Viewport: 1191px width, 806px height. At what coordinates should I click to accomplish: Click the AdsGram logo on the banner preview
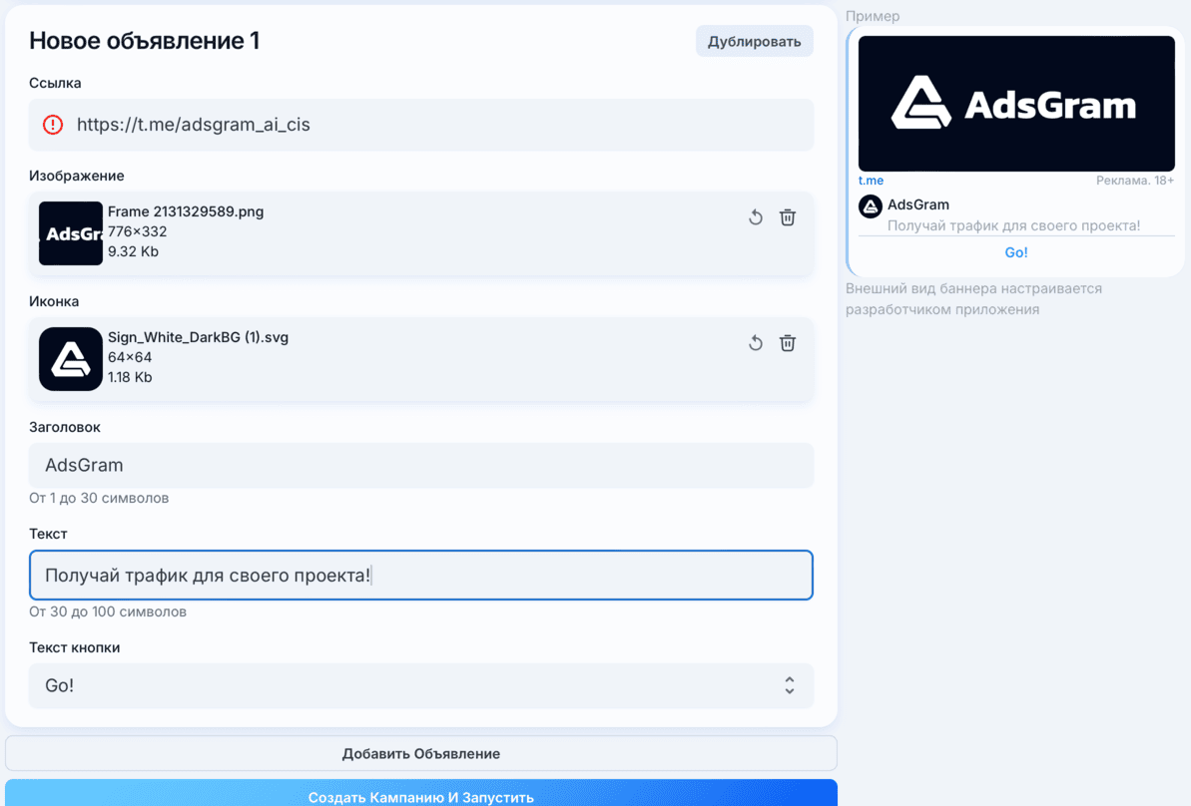pyautogui.click(x=1015, y=103)
